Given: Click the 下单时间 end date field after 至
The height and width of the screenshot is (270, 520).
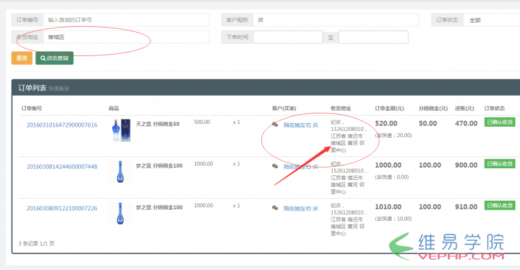Looking at the screenshot, I should point(374,37).
